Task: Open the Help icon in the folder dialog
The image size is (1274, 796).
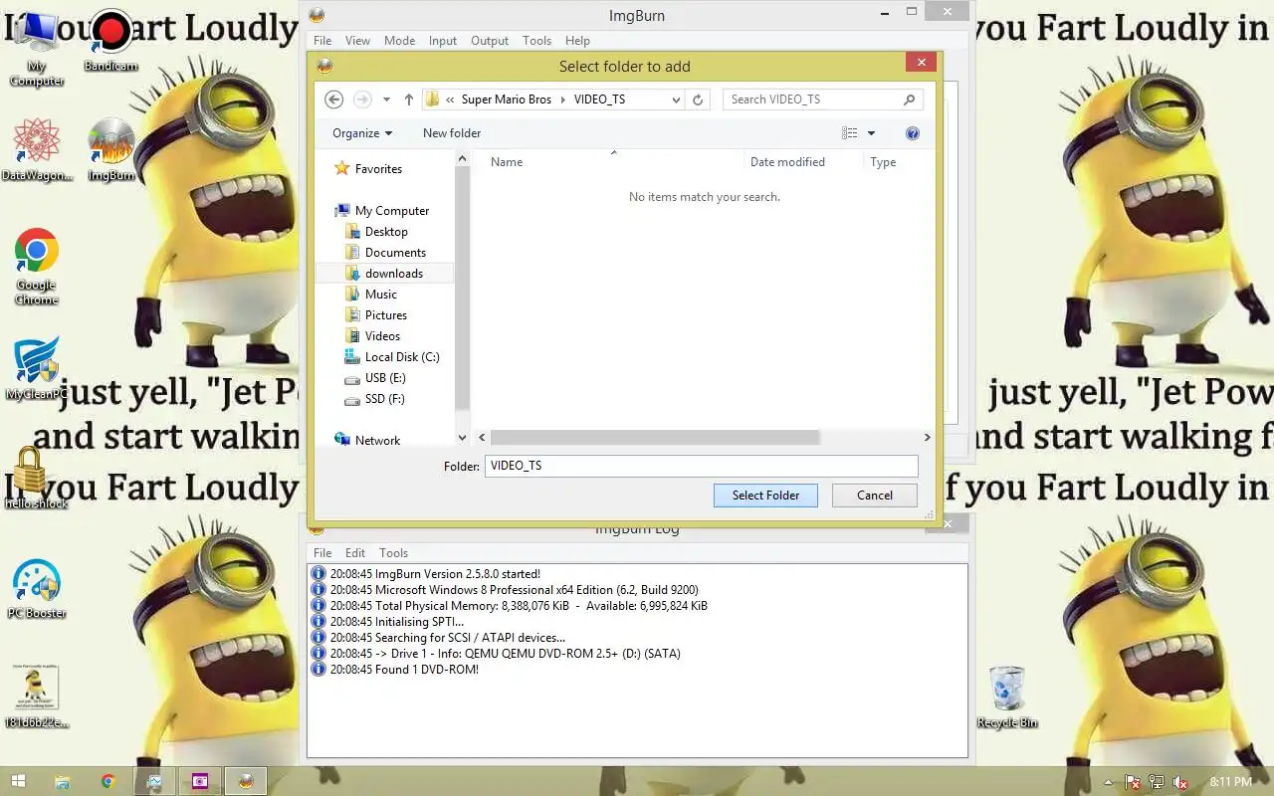Action: click(x=913, y=133)
